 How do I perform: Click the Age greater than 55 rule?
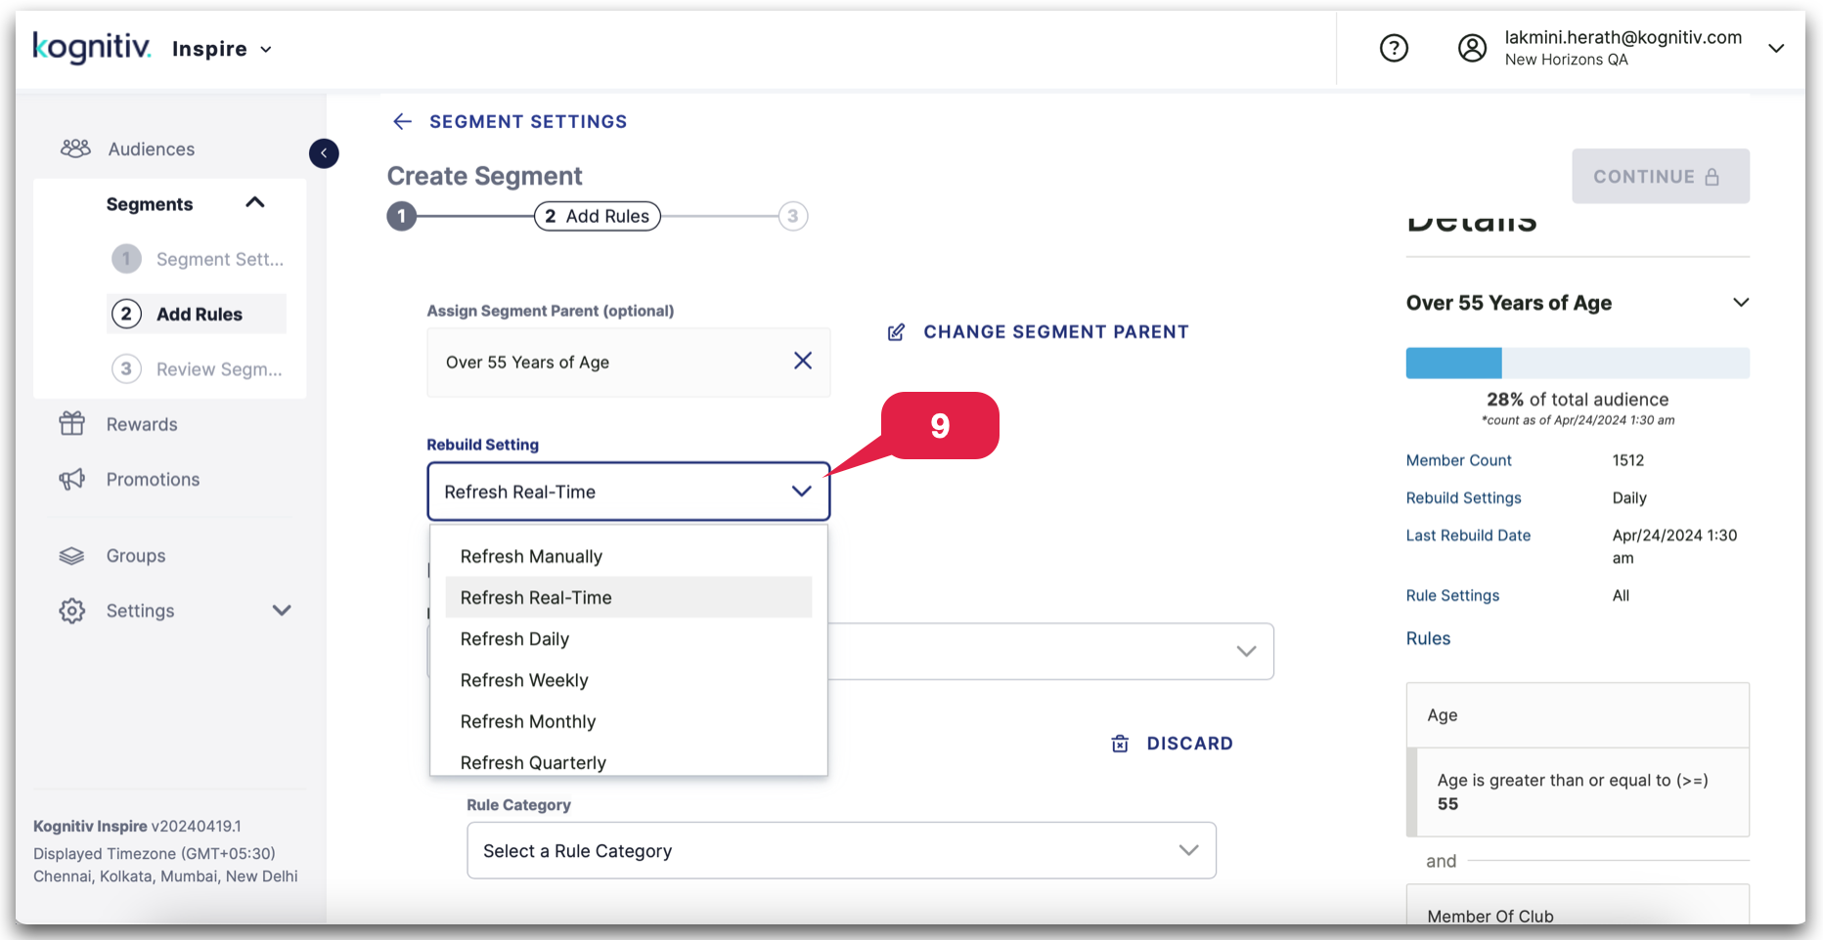click(x=1578, y=791)
